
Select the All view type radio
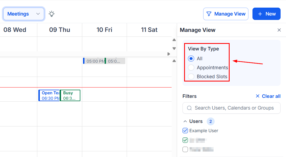(191, 59)
